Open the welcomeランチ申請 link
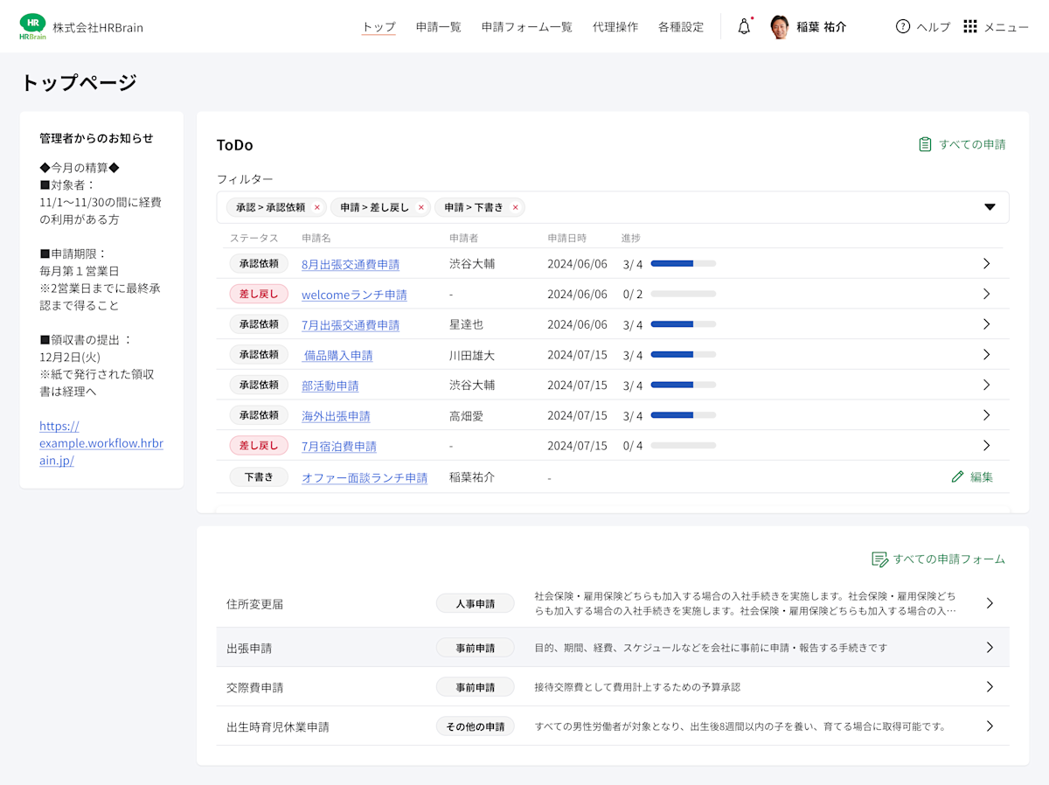The width and height of the screenshot is (1049, 785). [x=353, y=294]
